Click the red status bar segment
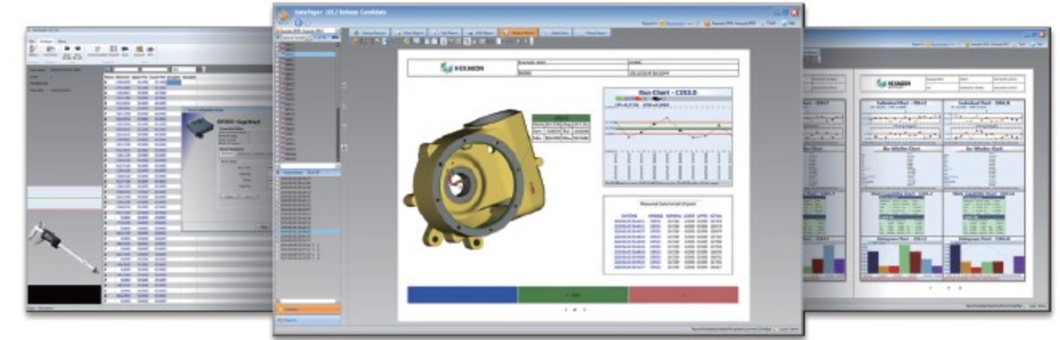Screen dimensions: 1060x340 [683, 295]
